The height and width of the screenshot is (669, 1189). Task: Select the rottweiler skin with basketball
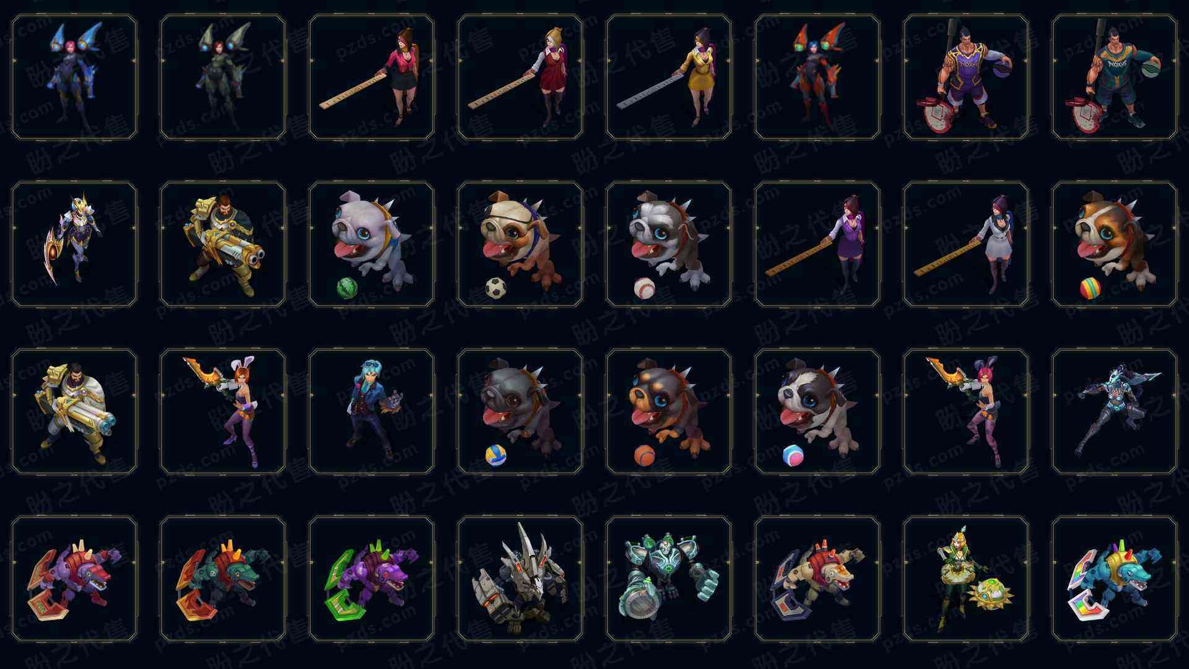pos(669,411)
